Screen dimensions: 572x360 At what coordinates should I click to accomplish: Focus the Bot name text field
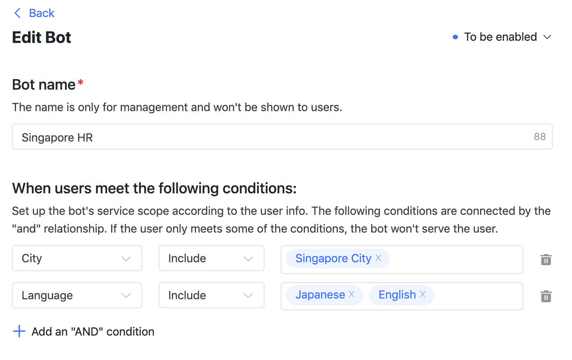[x=268, y=137]
